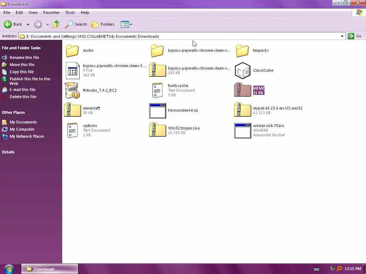The image size is (366, 274).
Task: Open the Edit menu
Action: pos(19,12)
